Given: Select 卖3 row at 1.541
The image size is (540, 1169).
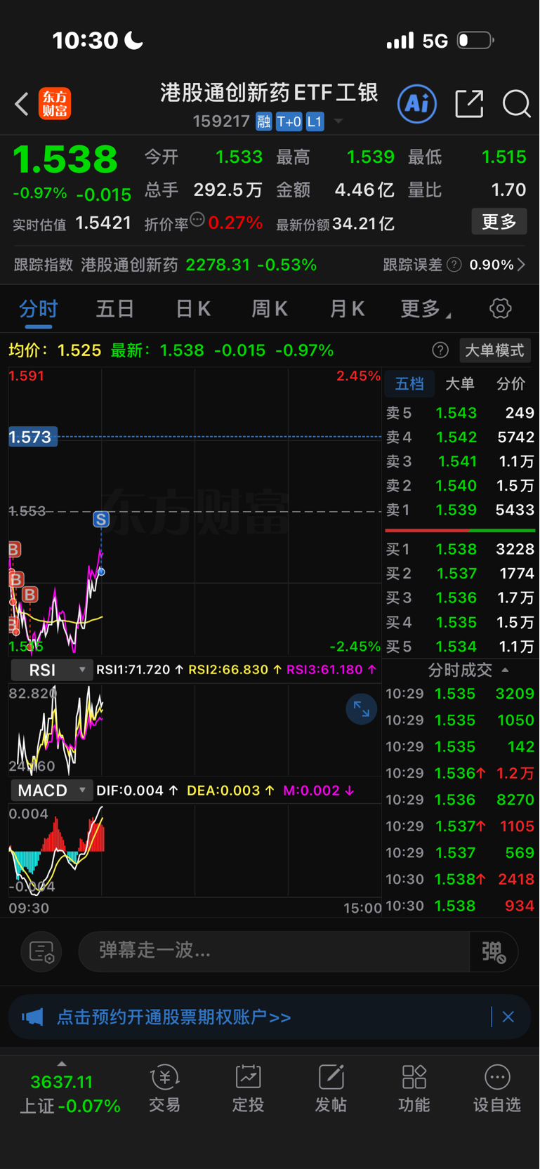Looking at the screenshot, I should tap(460, 461).
